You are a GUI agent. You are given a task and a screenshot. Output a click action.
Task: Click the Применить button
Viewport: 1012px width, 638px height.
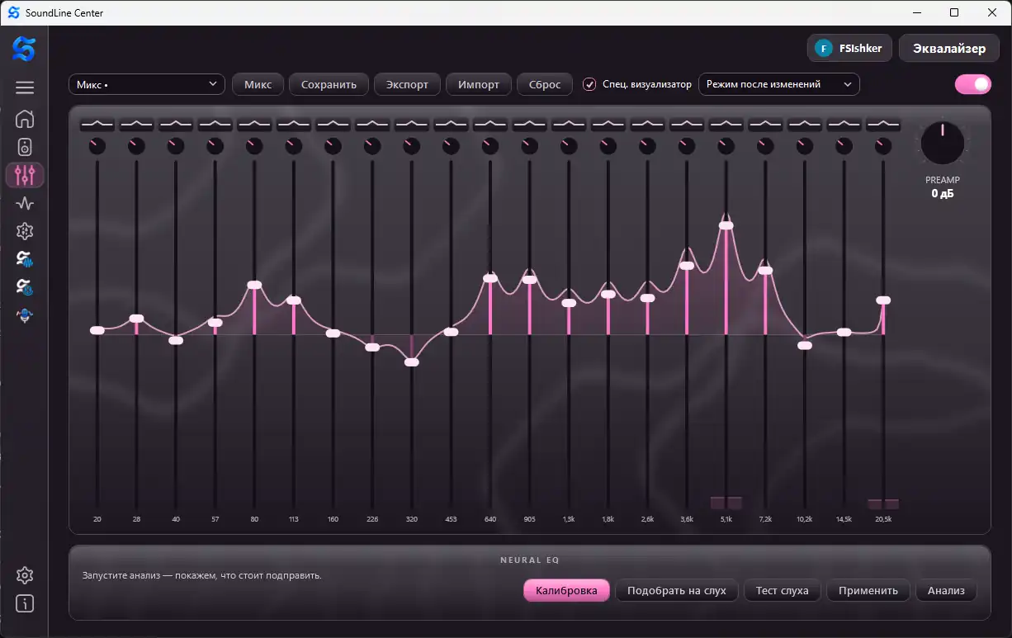pos(868,590)
